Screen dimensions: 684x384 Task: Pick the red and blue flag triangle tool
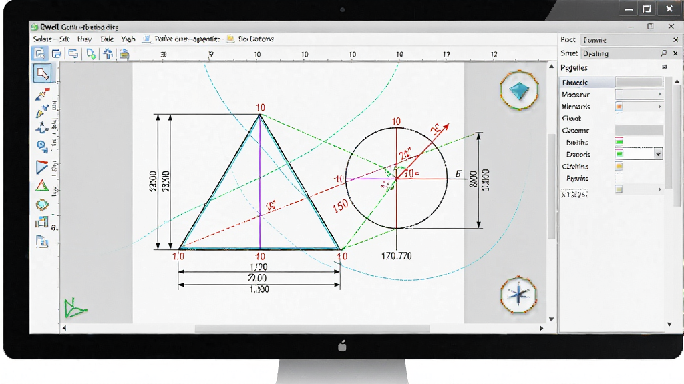pos(42,167)
